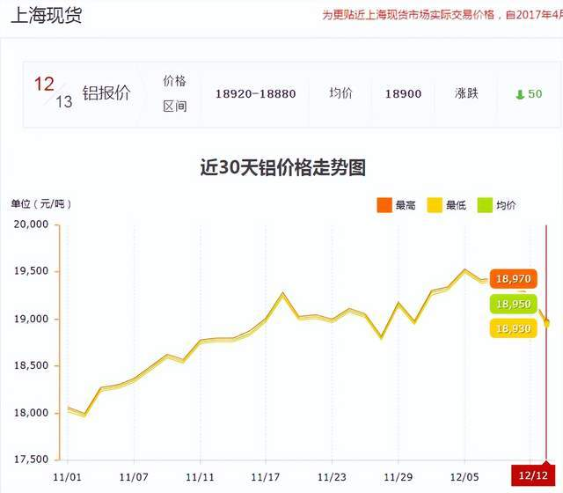
Task: Click the 近30天铝价格走势图 chart title
Action: point(282,167)
